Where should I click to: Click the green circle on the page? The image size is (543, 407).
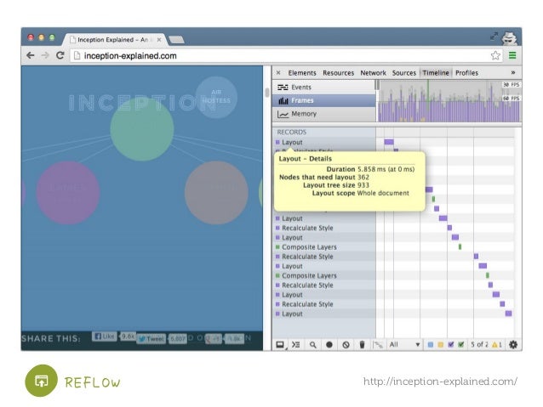pyautogui.click(x=142, y=129)
